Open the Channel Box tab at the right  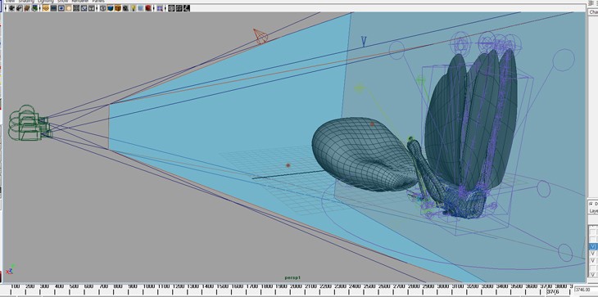[593, 12]
